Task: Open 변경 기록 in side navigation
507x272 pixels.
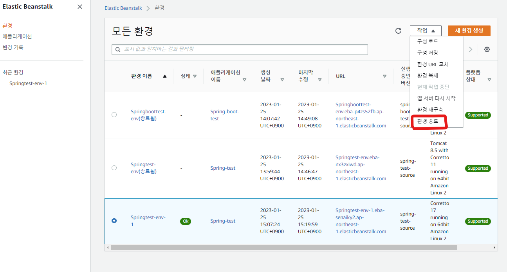Action: pyautogui.click(x=13, y=47)
